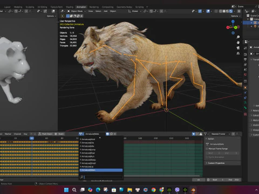Switch perspective/orthographic with the grid icon

[238, 53]
